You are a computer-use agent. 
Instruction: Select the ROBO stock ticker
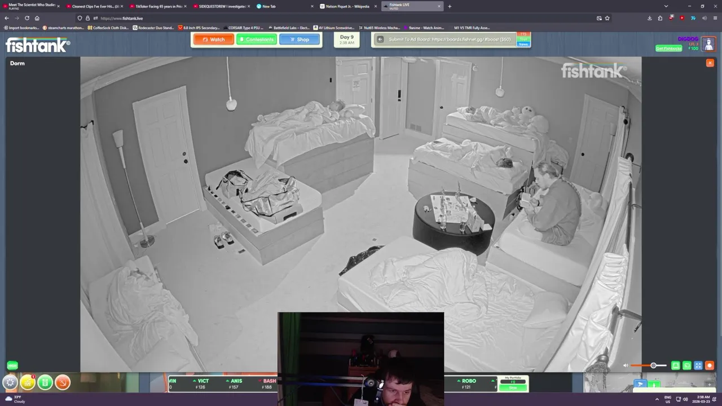[x=467, y=384]
